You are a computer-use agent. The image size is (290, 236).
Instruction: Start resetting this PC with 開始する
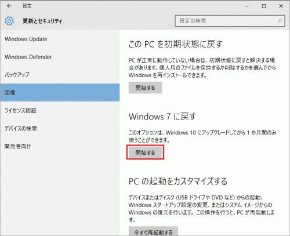[145, 88]
